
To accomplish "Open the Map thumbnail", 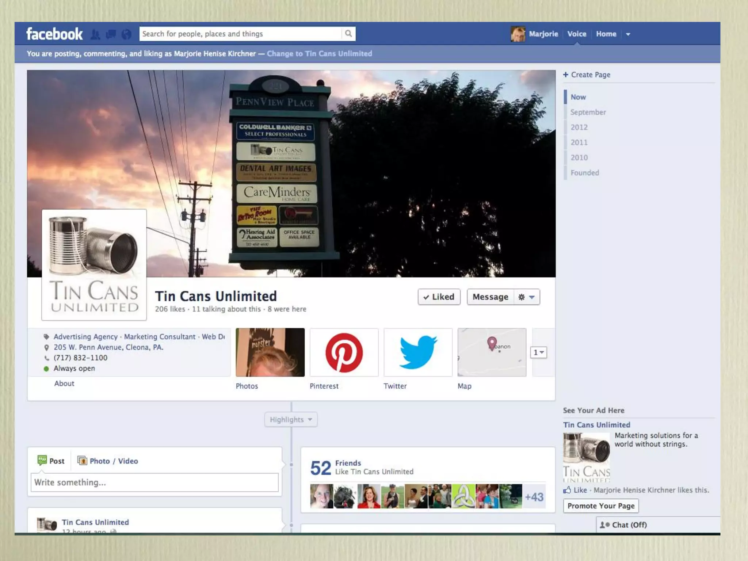I will pyautogui.click(x=492, y=352).
